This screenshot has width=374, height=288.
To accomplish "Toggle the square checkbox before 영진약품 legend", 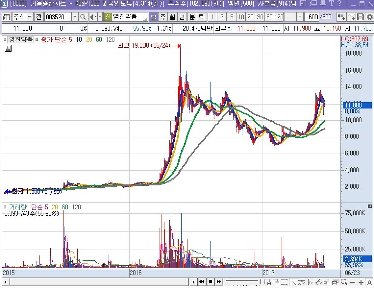I will point(5,39).
